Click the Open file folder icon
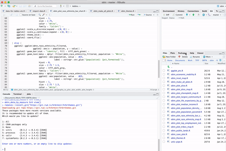226x151 pixels. (x=14, y=6)
